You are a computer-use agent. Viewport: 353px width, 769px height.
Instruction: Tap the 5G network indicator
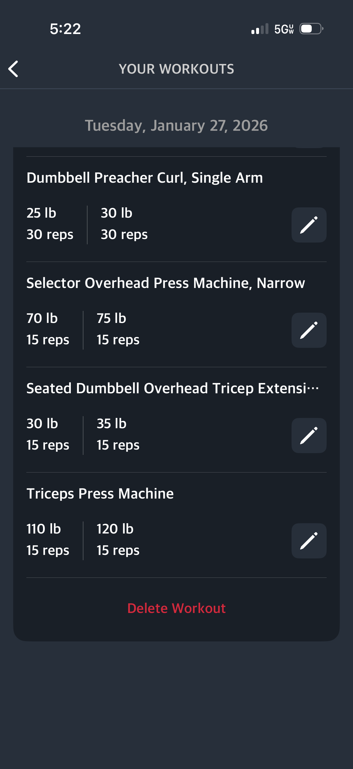point(284,29)
